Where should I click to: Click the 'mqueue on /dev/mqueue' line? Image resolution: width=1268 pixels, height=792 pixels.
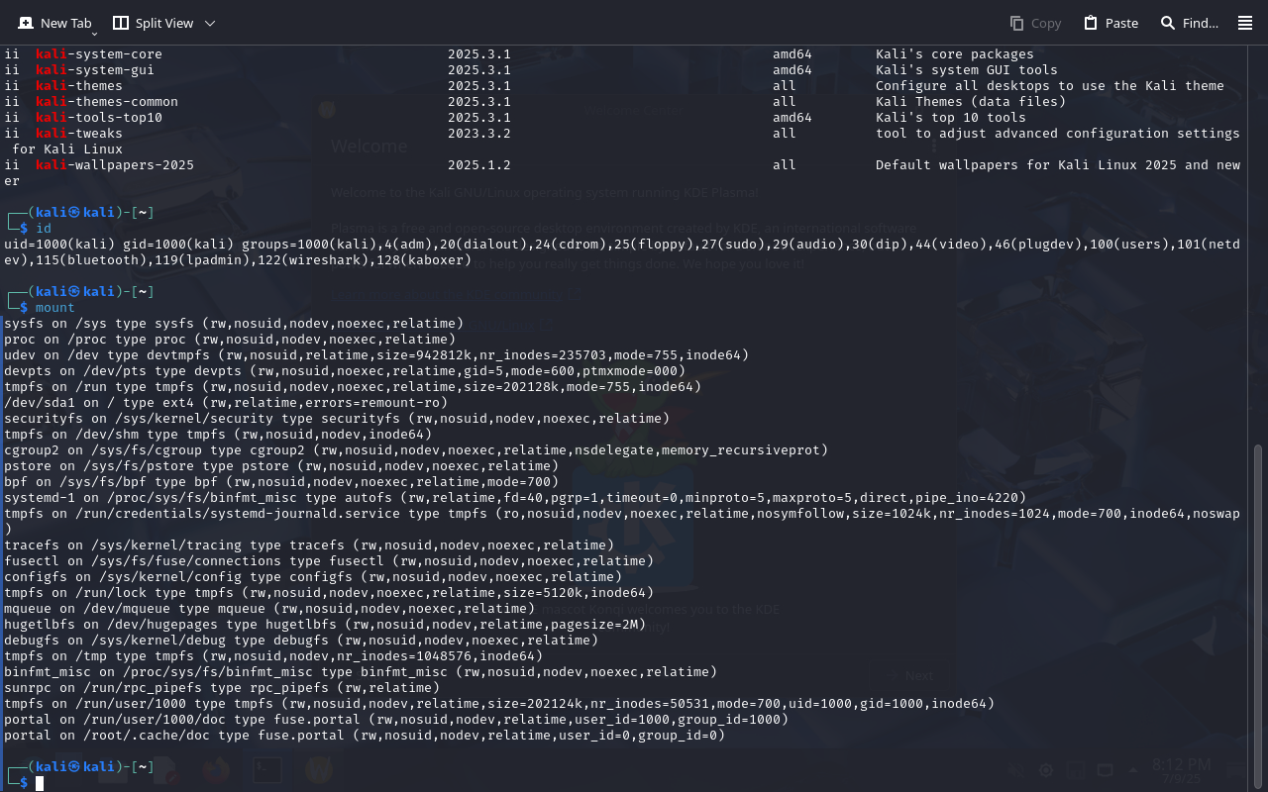point(269,609)
